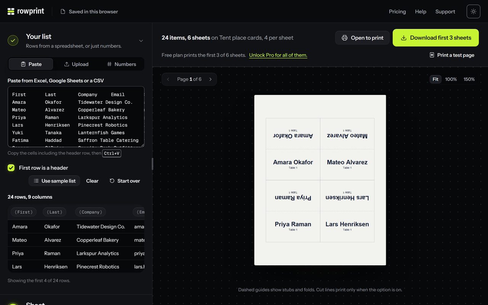488x305 pixels.
Task: Set preview zoom to 100%
Action: coord(451,79)
